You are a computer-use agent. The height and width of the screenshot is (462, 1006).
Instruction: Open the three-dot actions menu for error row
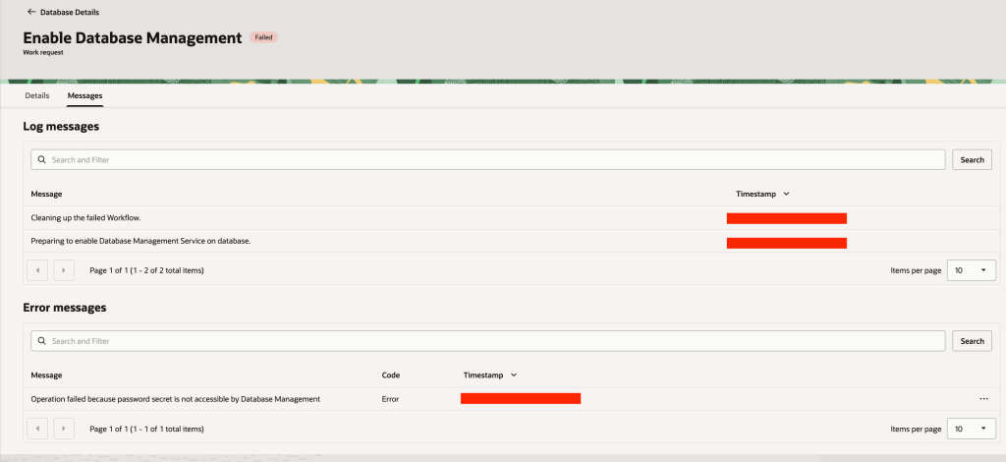pyautogui.click(x=982, y=399)
